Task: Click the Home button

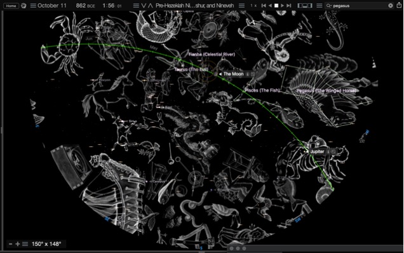Action: [11, 6]
